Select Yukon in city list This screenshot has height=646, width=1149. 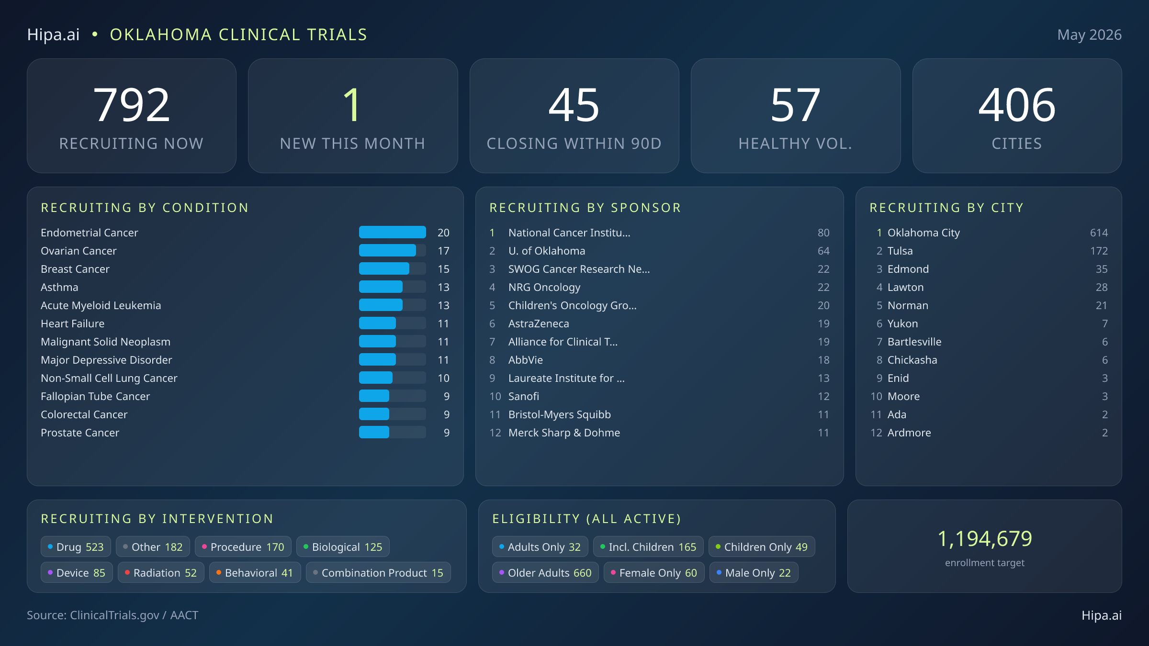[x=989, y=323]
